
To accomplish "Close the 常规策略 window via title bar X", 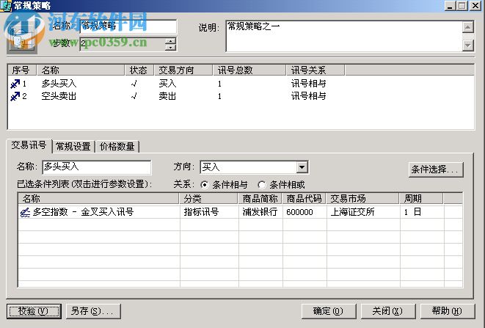I will tap(475, 6).
